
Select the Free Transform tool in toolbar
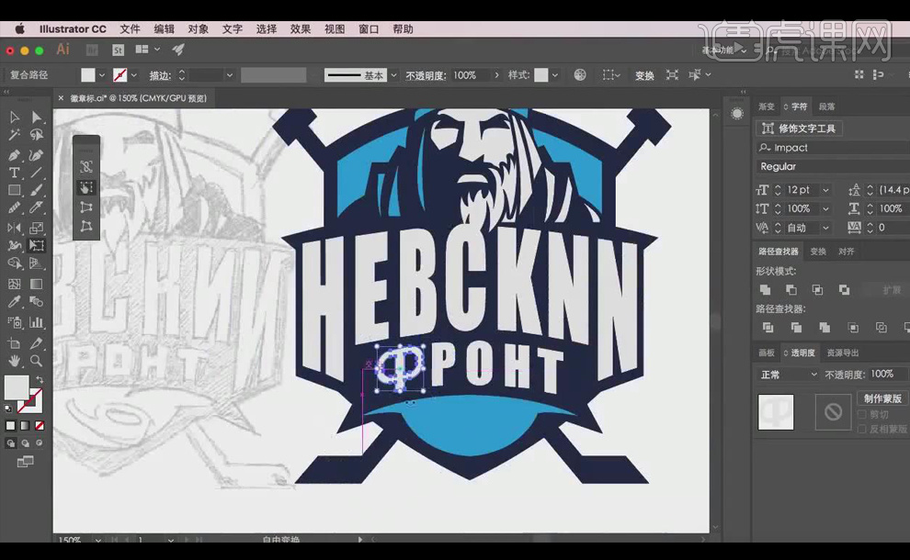tap(37, 246)
